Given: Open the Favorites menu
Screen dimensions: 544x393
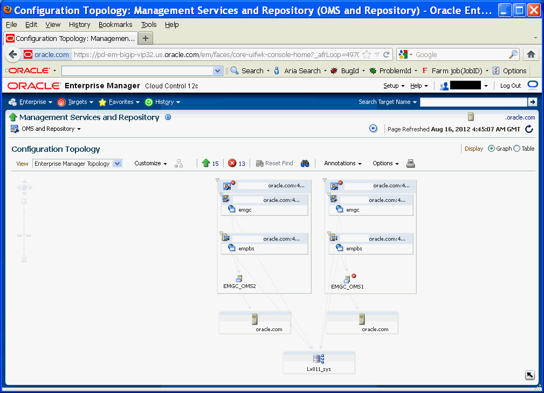Looking at the screenshot, I should coord(119,102).
